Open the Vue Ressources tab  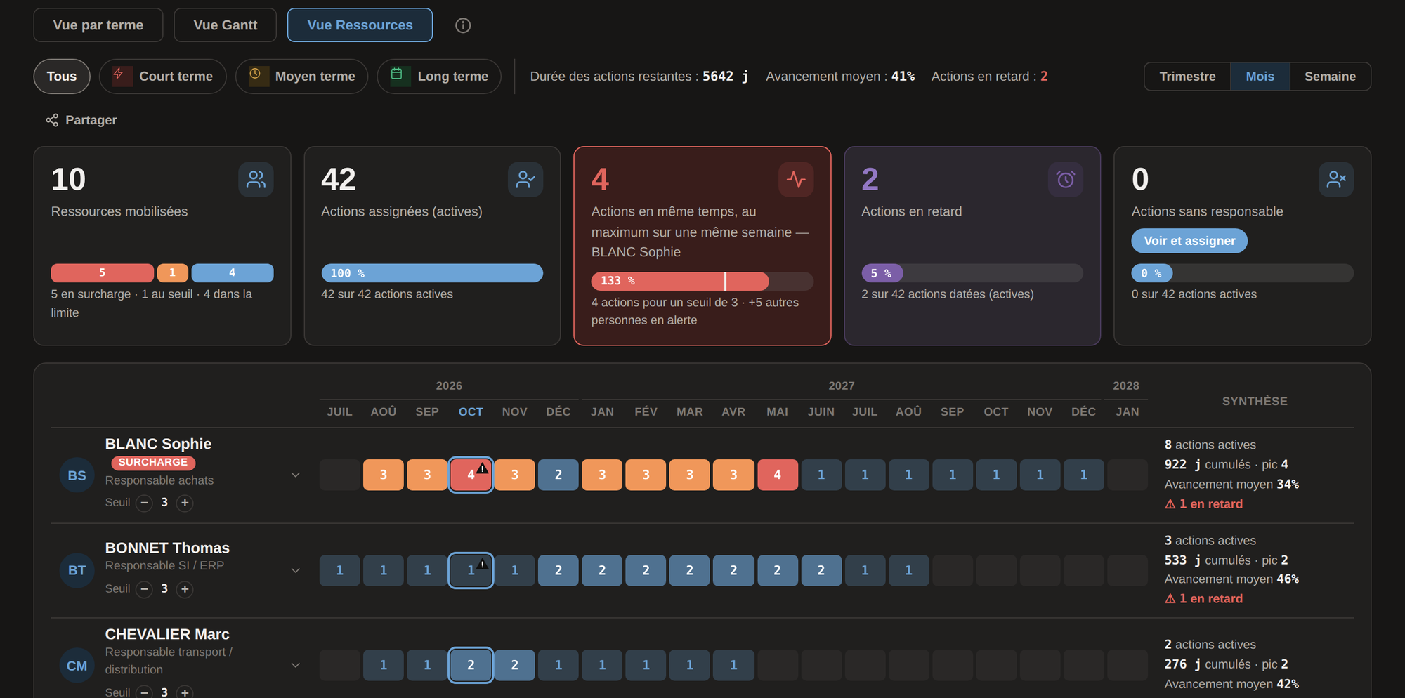pos(360,25)
